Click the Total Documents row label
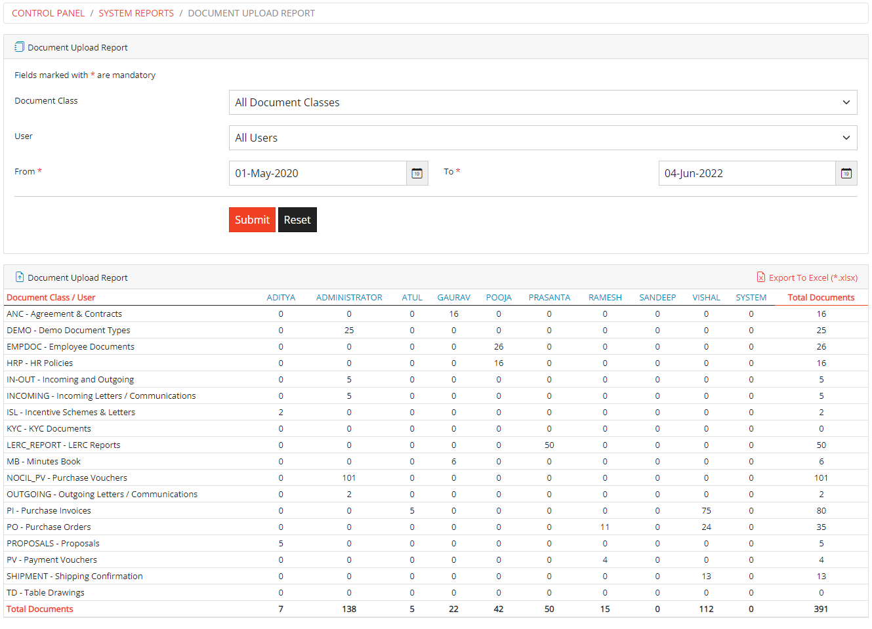This screenshot has height=629, width=872. point(39,609)
